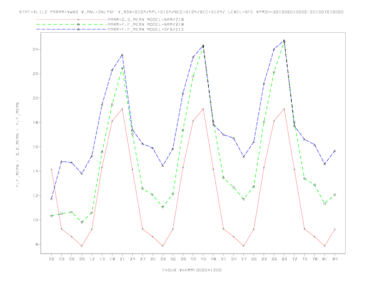Click y-axis tick label 8

[x=37, y=244]
